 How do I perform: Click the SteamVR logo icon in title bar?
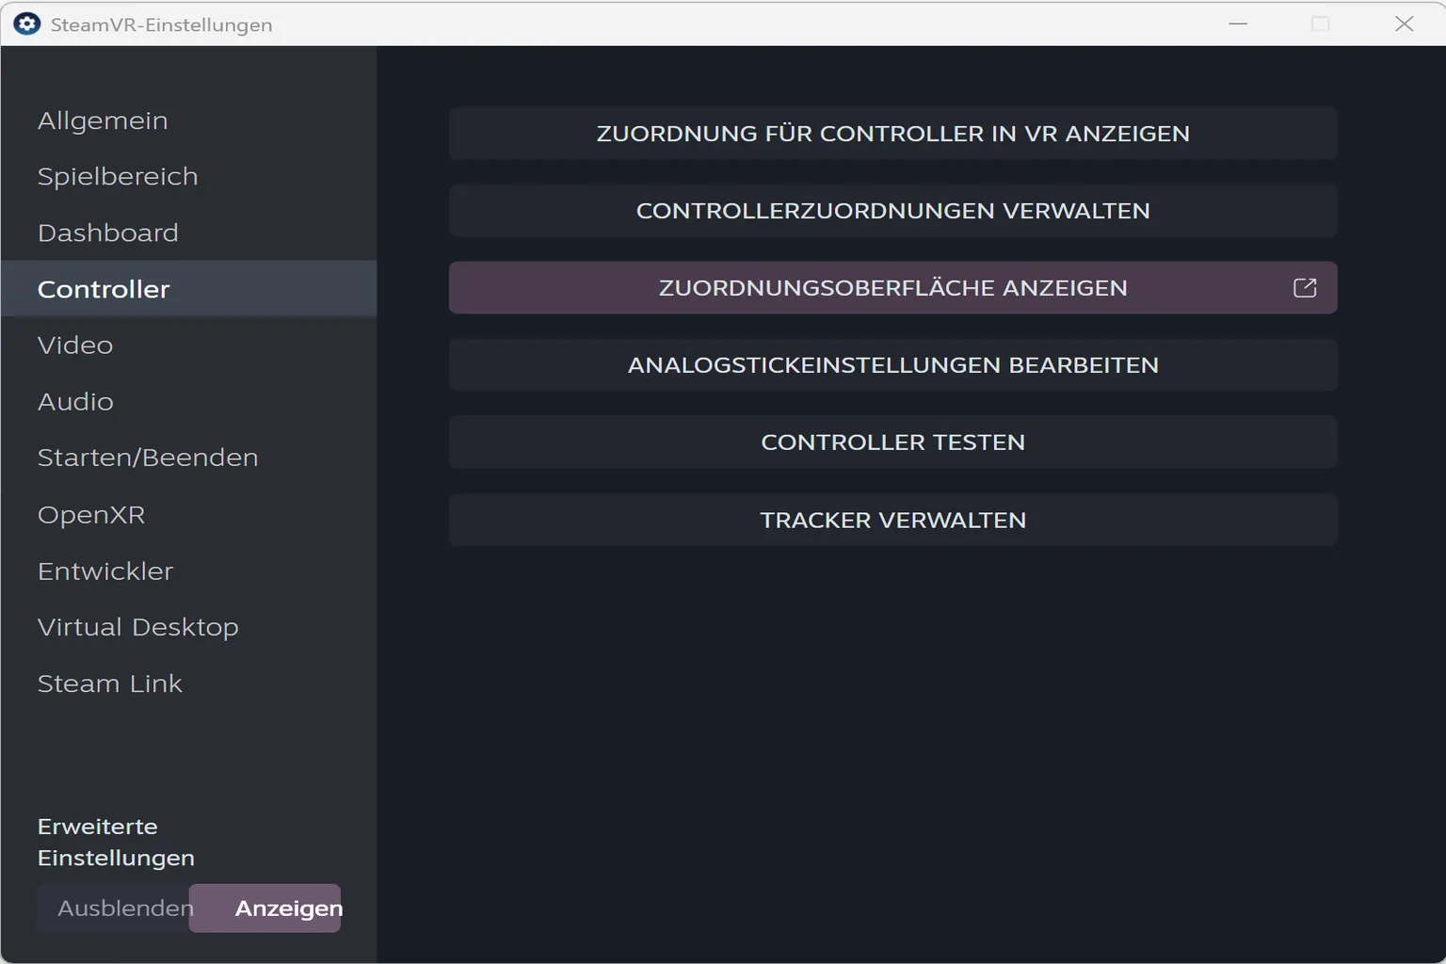click(x=27, y=24)
